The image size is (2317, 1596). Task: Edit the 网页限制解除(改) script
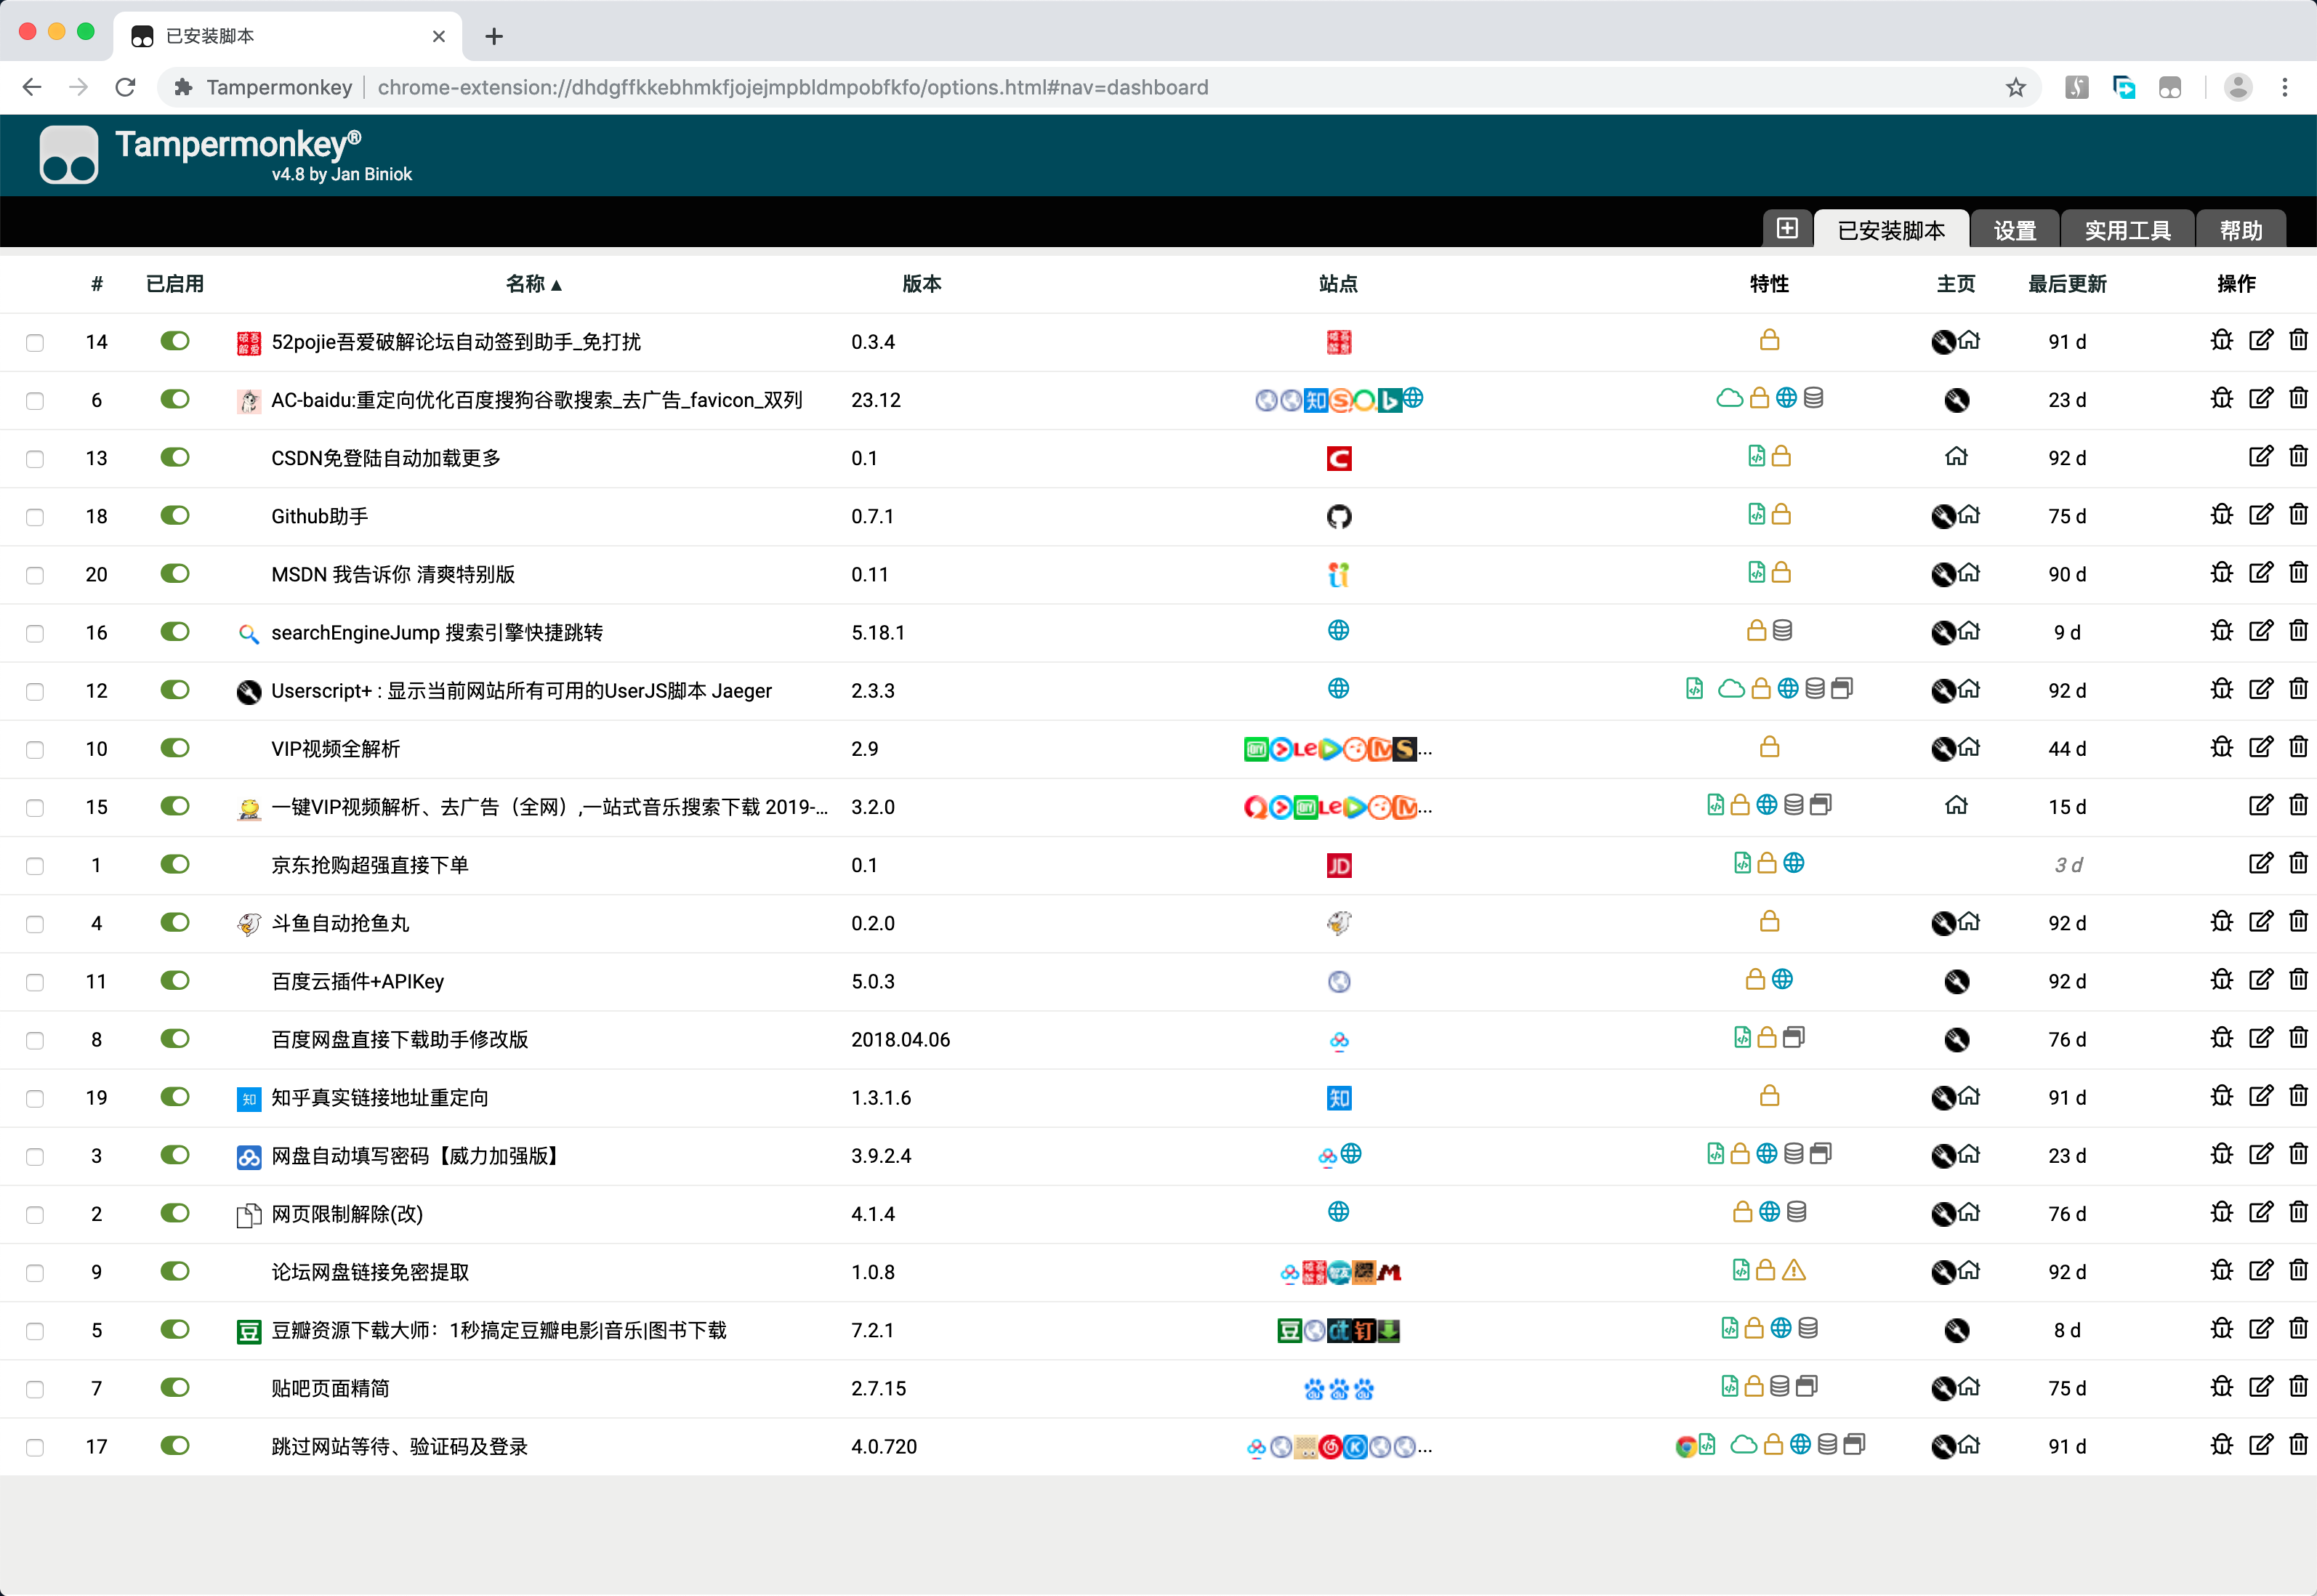pyautogui.click(x=2260, y=1212)
